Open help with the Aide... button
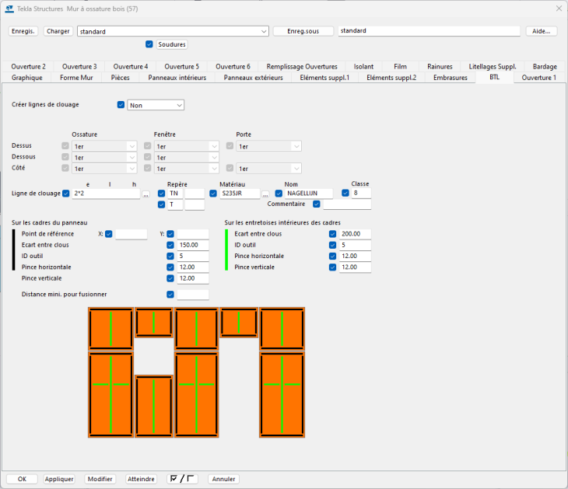 pyautogui.click(x=542, y=31)
